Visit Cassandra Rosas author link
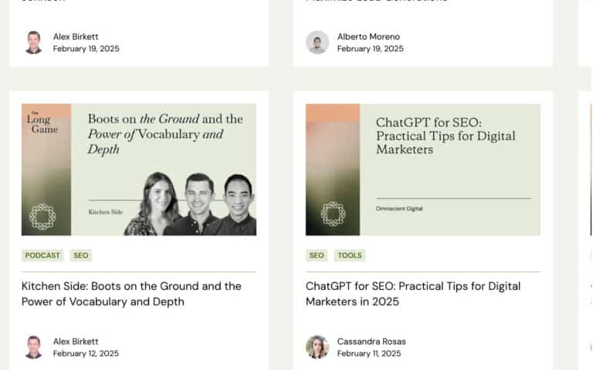Image resolution: width=593 pixels, height=370 pixels. coord(371,341)
